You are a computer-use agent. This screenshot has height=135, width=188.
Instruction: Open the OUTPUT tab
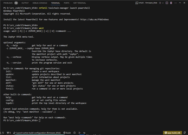[25, 3]
